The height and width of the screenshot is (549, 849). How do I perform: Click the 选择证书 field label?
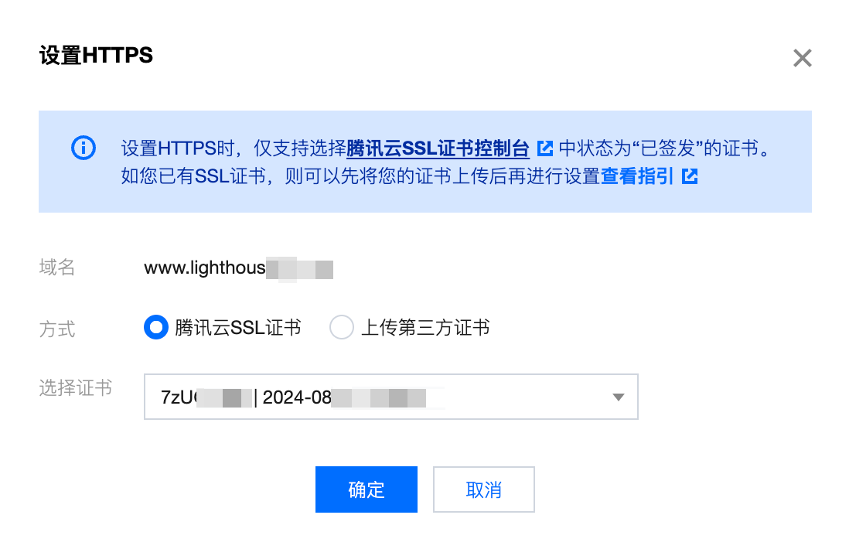click(75, 387)
